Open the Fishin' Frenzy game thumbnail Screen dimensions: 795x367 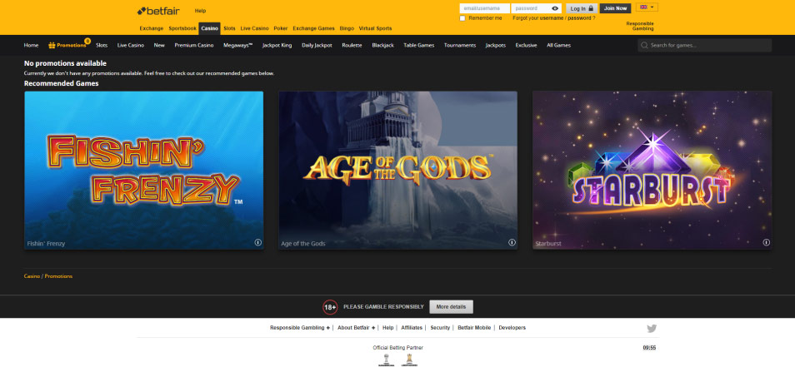click(144, 170)
